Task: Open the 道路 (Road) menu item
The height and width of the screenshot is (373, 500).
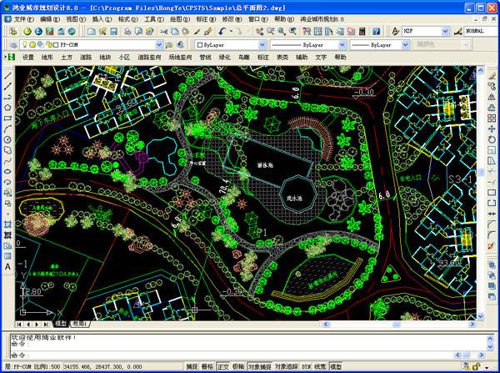Action: [86, 58]
